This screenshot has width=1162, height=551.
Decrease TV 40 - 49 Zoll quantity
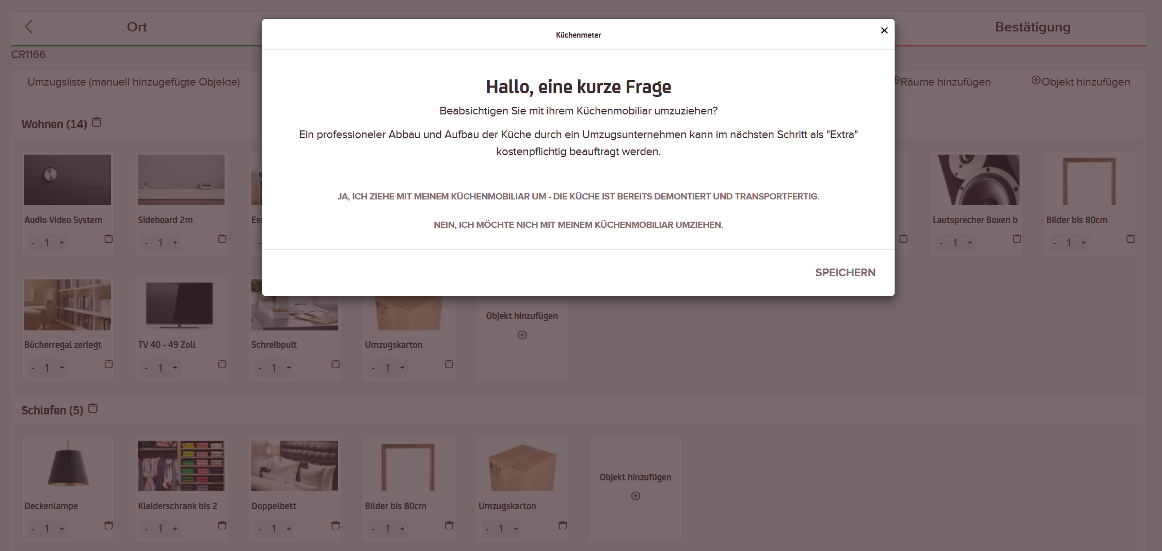pyautogui.click(x=146, y=368)
